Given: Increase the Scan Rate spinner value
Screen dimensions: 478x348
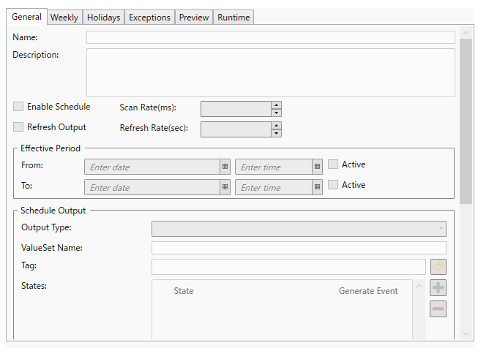Looking at the screenshot, I should 276,105.
